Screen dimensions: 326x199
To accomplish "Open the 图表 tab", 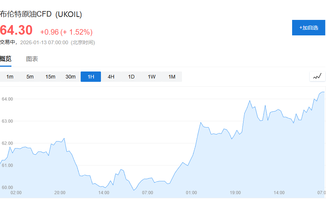I will (x=32, y=59).
